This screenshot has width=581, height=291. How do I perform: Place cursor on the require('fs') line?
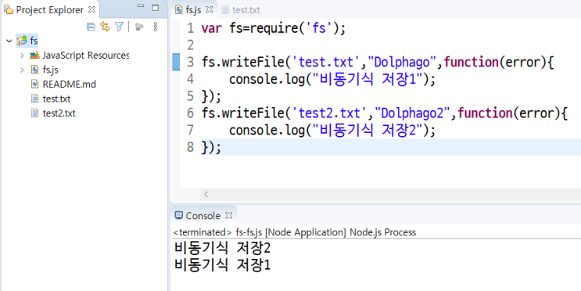274,28
